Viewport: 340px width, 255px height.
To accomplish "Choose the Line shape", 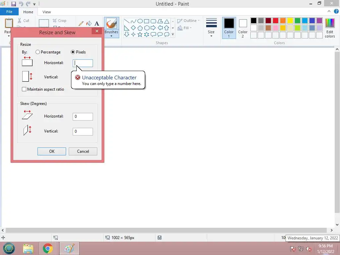I will coord(127,21).
